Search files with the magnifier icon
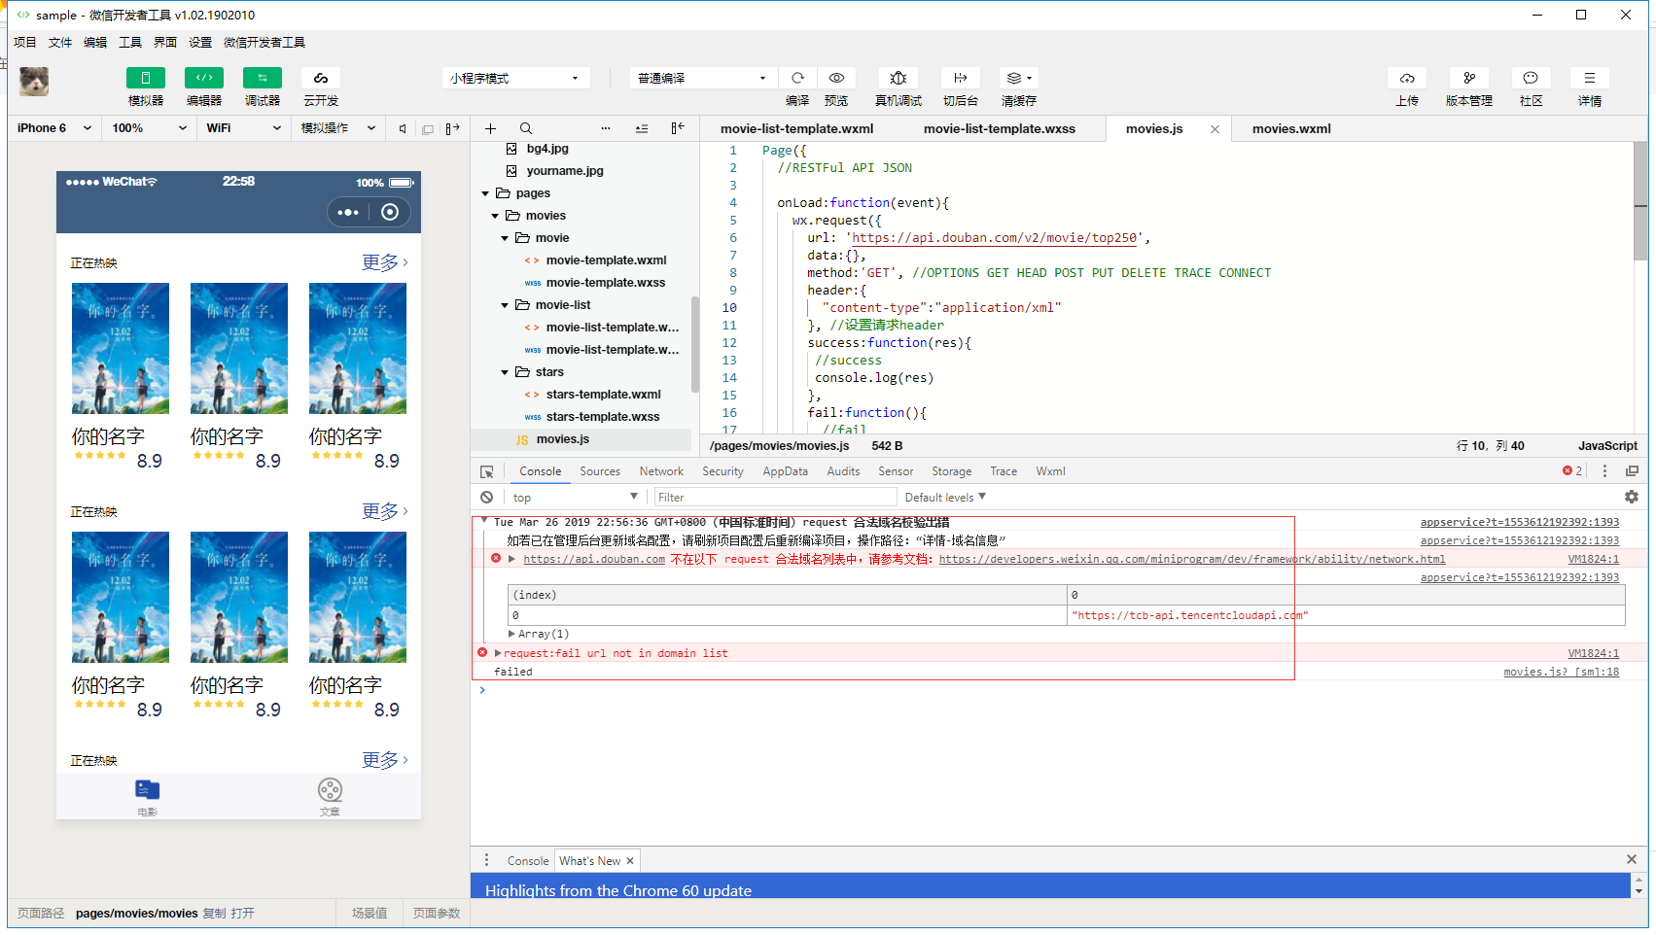The width and height of the screenshot is (1656, 935). tap(526, 128)
